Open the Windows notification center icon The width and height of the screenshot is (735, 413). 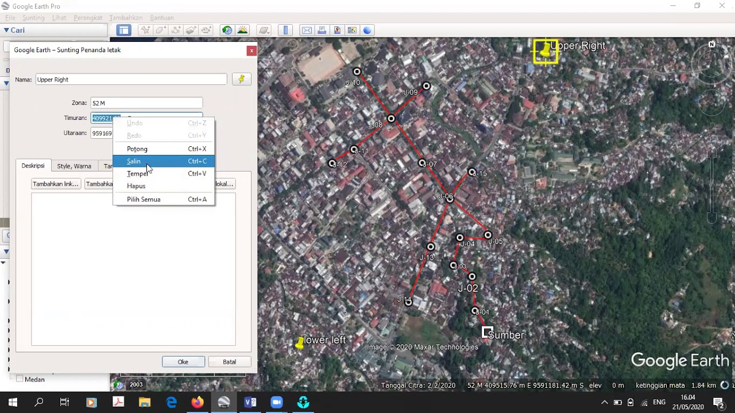point(718,403)
